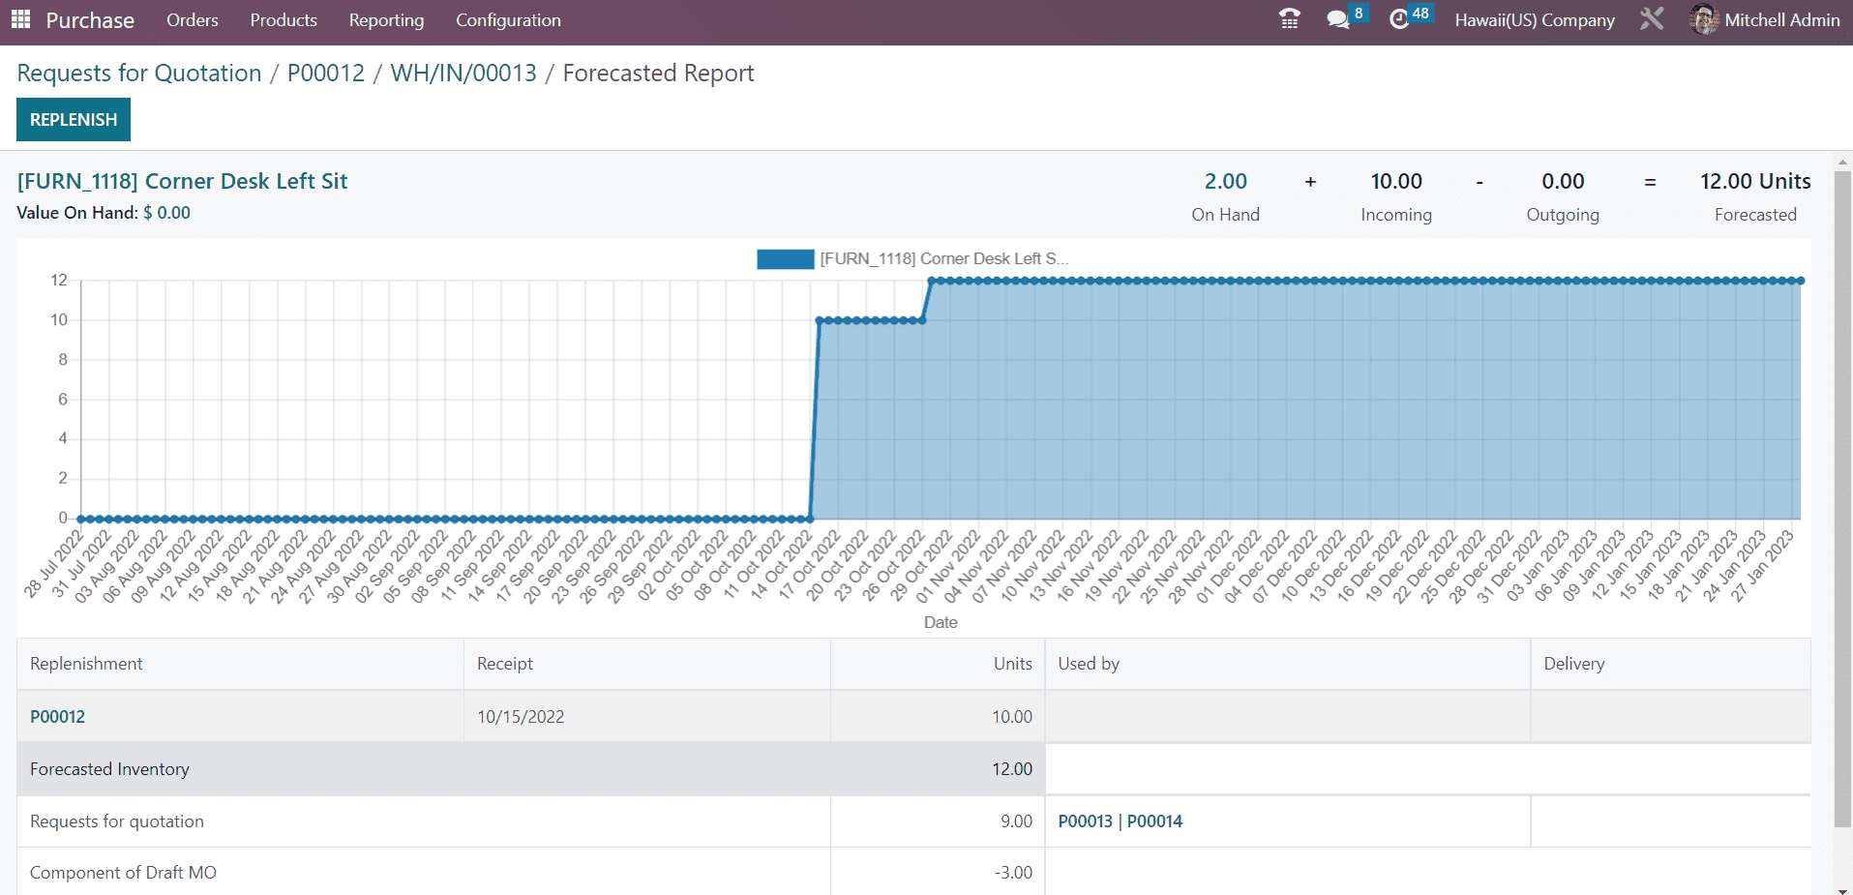Open the activities clock icon

1399,20
